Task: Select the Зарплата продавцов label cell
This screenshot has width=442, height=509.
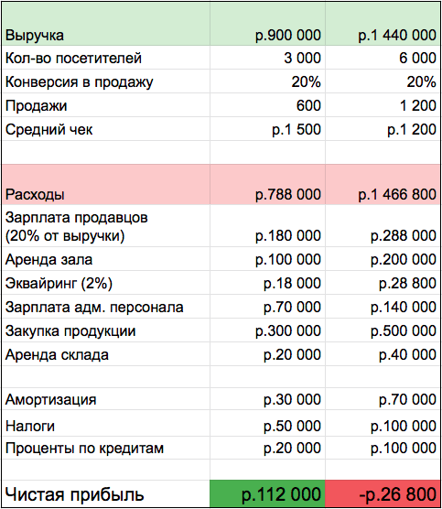Action: click(106, 226)
